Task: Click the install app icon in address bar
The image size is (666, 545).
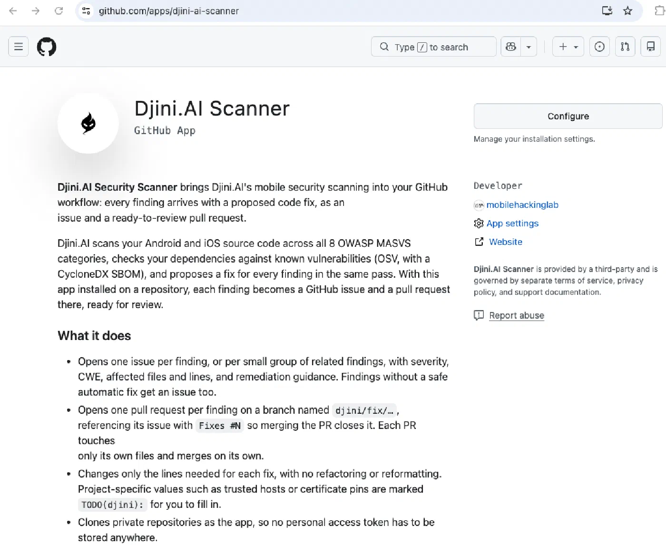Action: point(607,10)
